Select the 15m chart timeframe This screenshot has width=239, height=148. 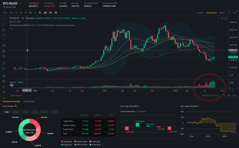click(11, 13)
